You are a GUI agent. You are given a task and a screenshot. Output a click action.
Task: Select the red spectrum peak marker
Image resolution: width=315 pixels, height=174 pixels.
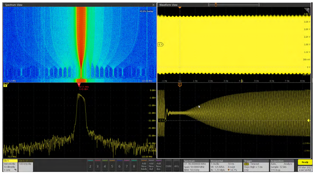[x=79, y=84]
